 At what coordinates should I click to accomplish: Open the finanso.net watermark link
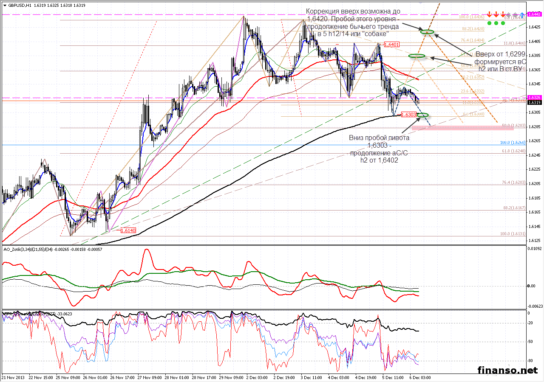coord(507,370)
